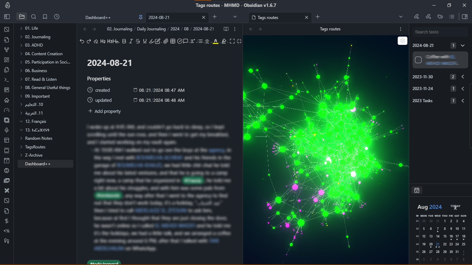Toggle italic formatting

(131, 41)
